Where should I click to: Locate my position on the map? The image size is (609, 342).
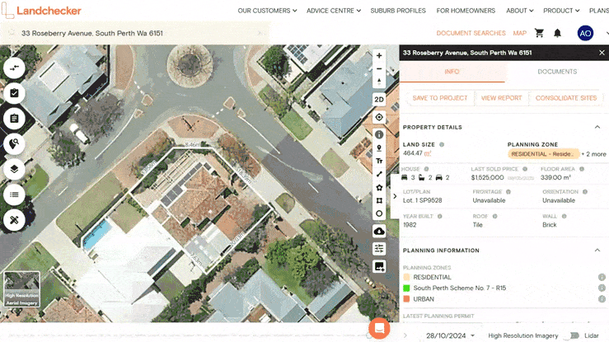coord(379,117)
